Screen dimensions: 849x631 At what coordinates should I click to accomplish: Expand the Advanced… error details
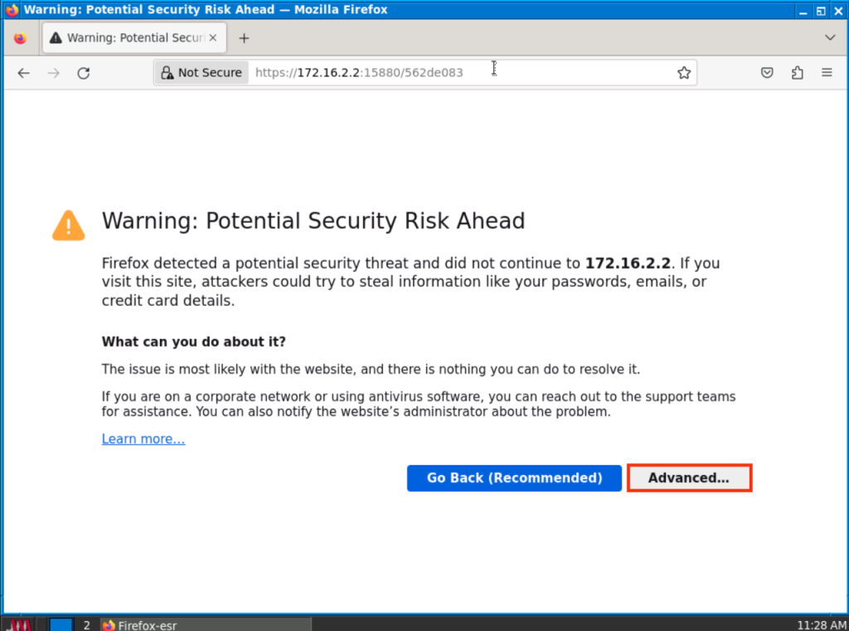pyautogui.click(x=689, y=478)
